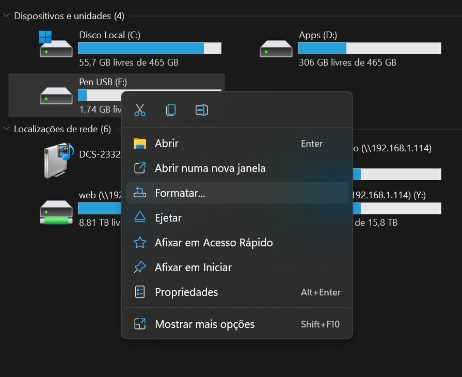Collapse the Dispositivos e unidades group
This screenshot has height=377, width=462.
7,16
